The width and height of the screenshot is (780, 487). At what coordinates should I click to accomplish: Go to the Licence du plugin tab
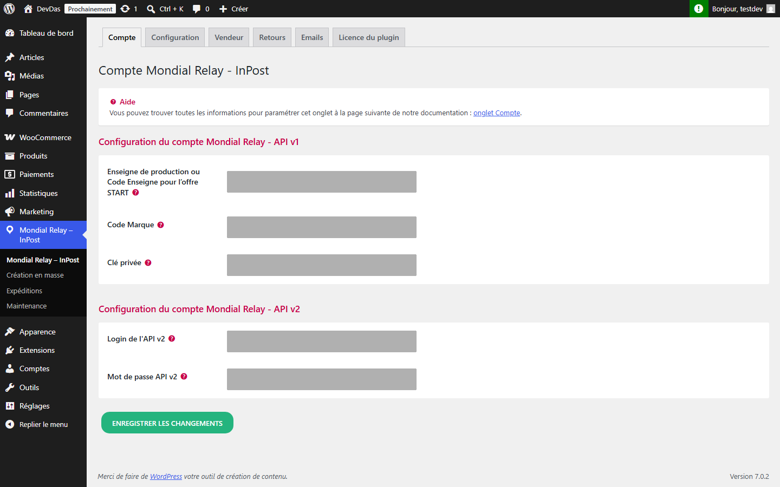369,37
